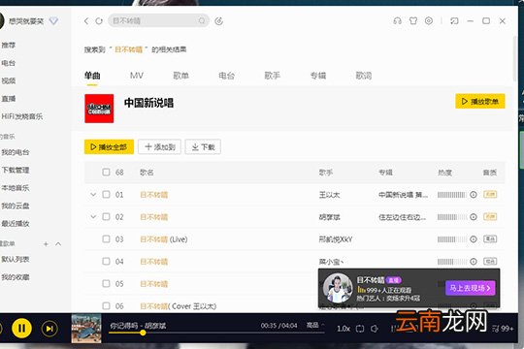
Task: Open the skin (shirt) icon
Action: click(x=413, y=21)
